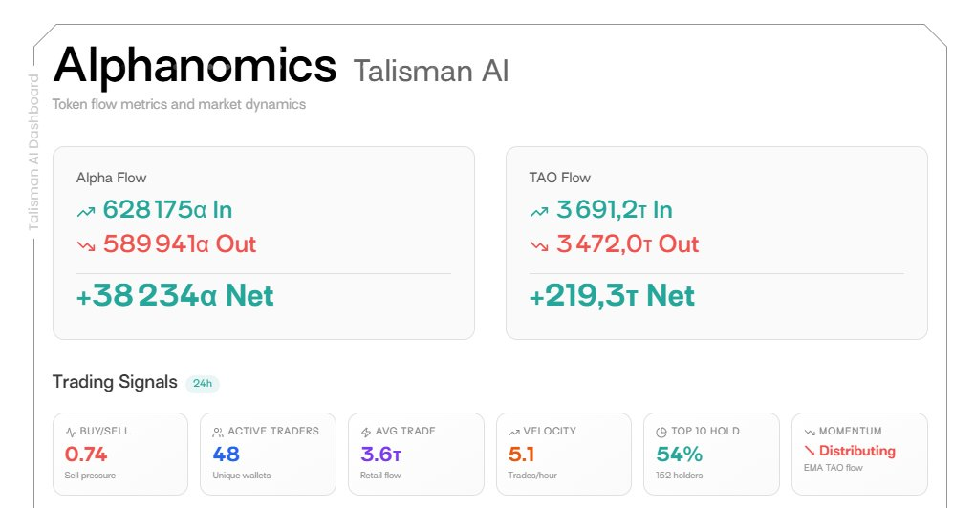Open the Buy/Sell 0.74 signal card
The height and width of the screenshot is (508, 975).
(119, 454)
